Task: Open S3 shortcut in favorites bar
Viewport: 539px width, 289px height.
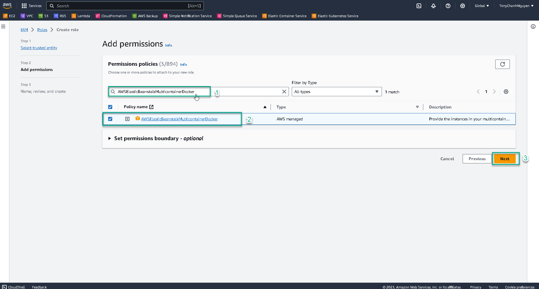Action: pyautogui.click(x=43, y=16)
